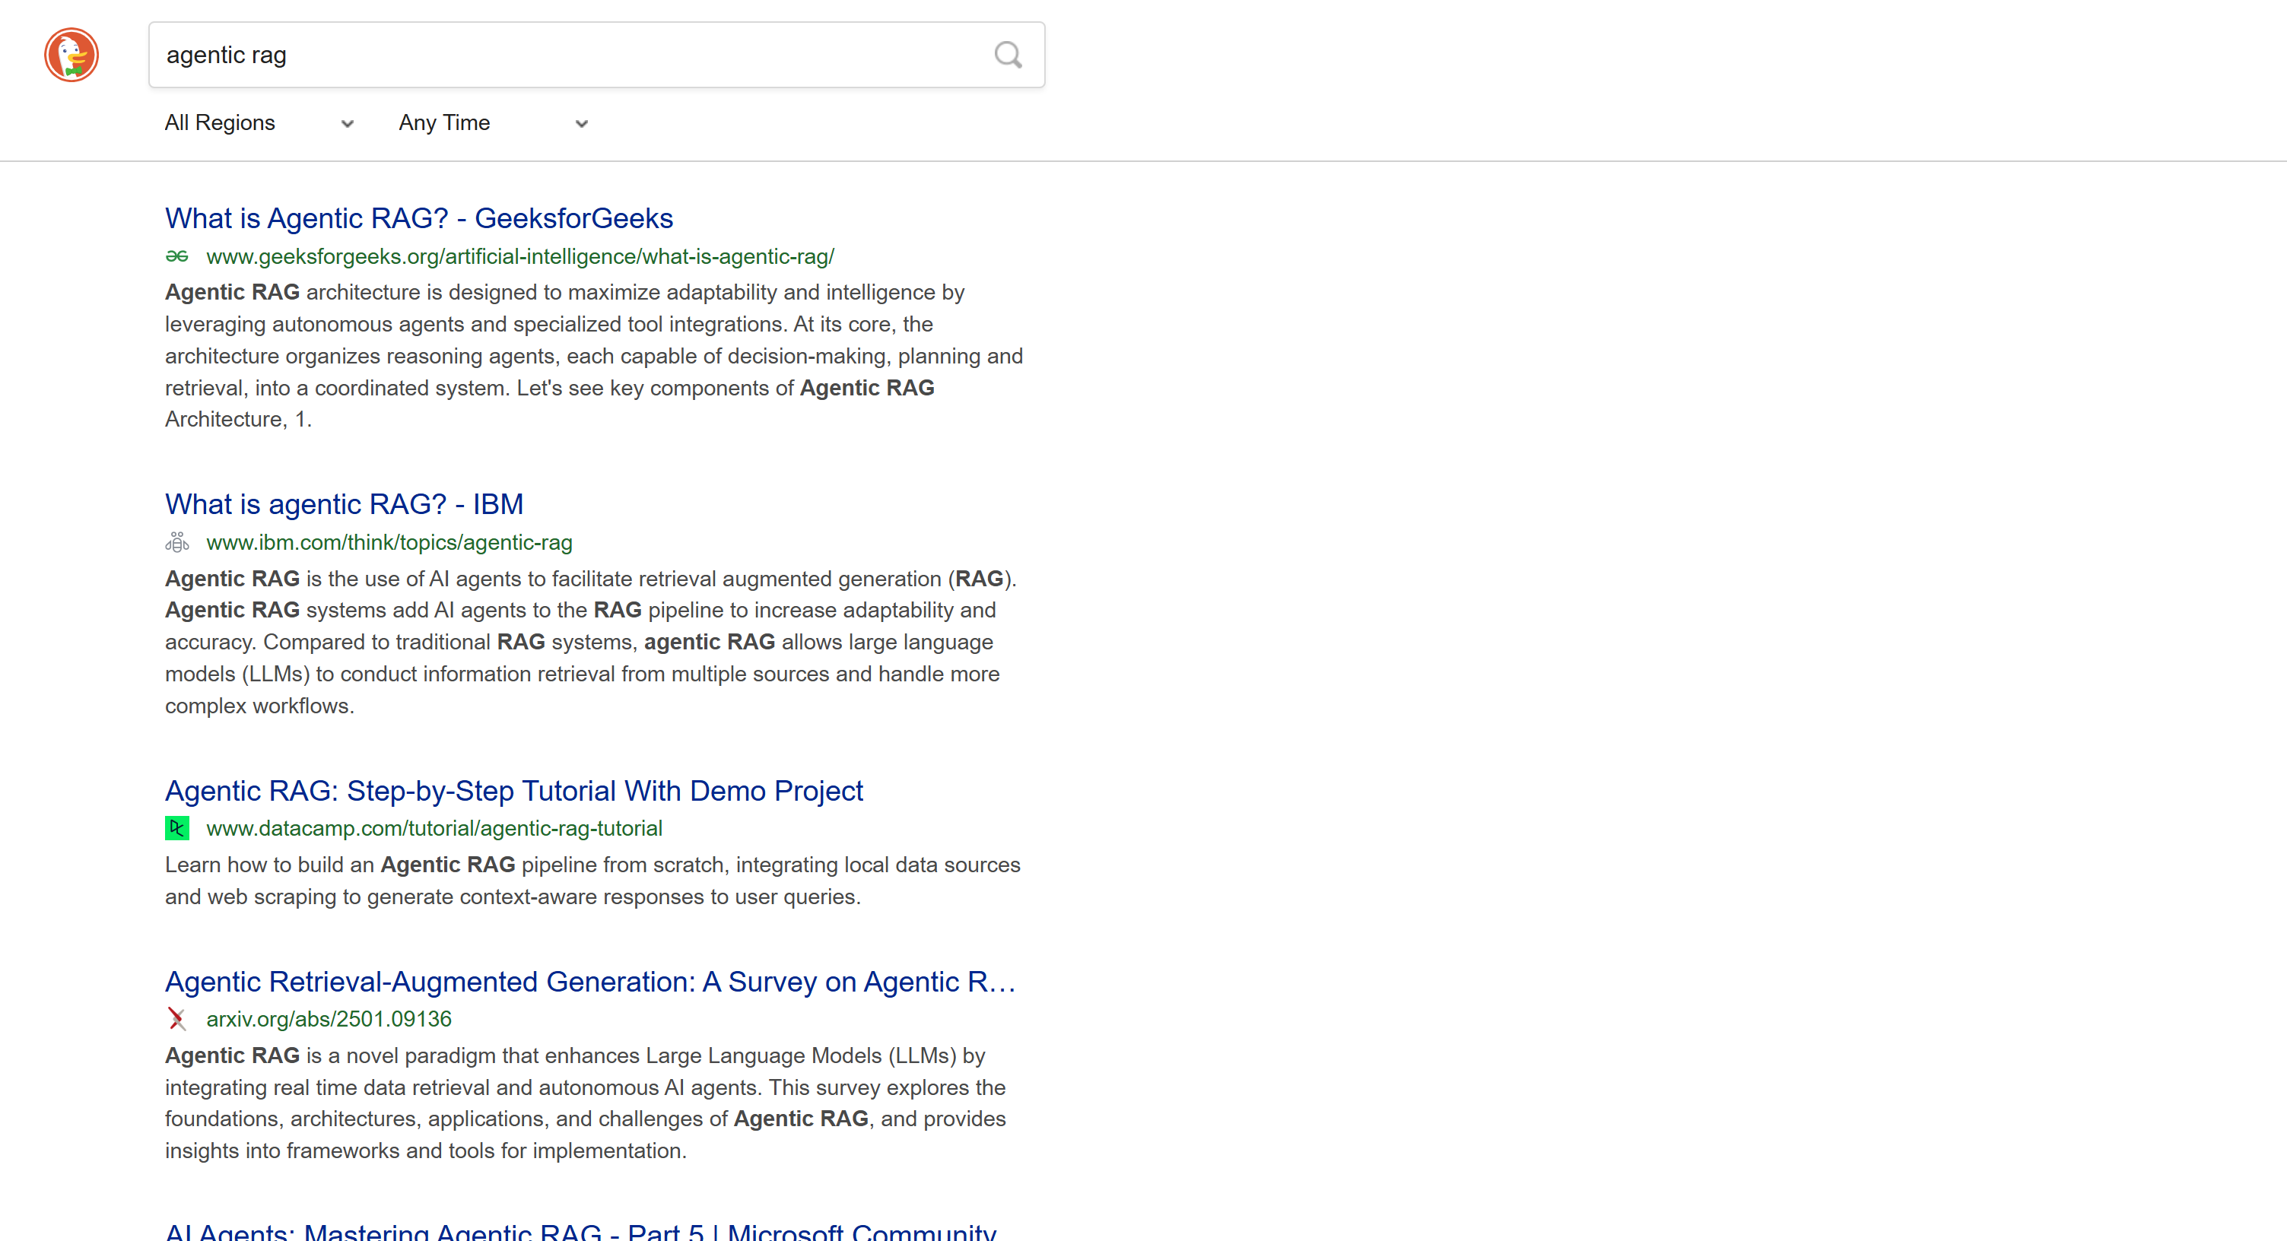Click the IBM site icon next to its result
The height and width of the screenshot is (1241, 2287).
179,542
